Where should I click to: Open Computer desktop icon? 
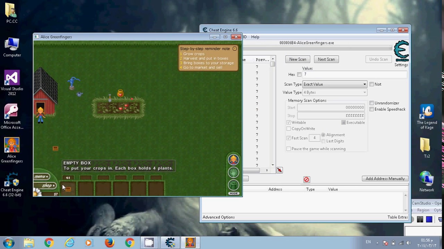coord(12,47)
